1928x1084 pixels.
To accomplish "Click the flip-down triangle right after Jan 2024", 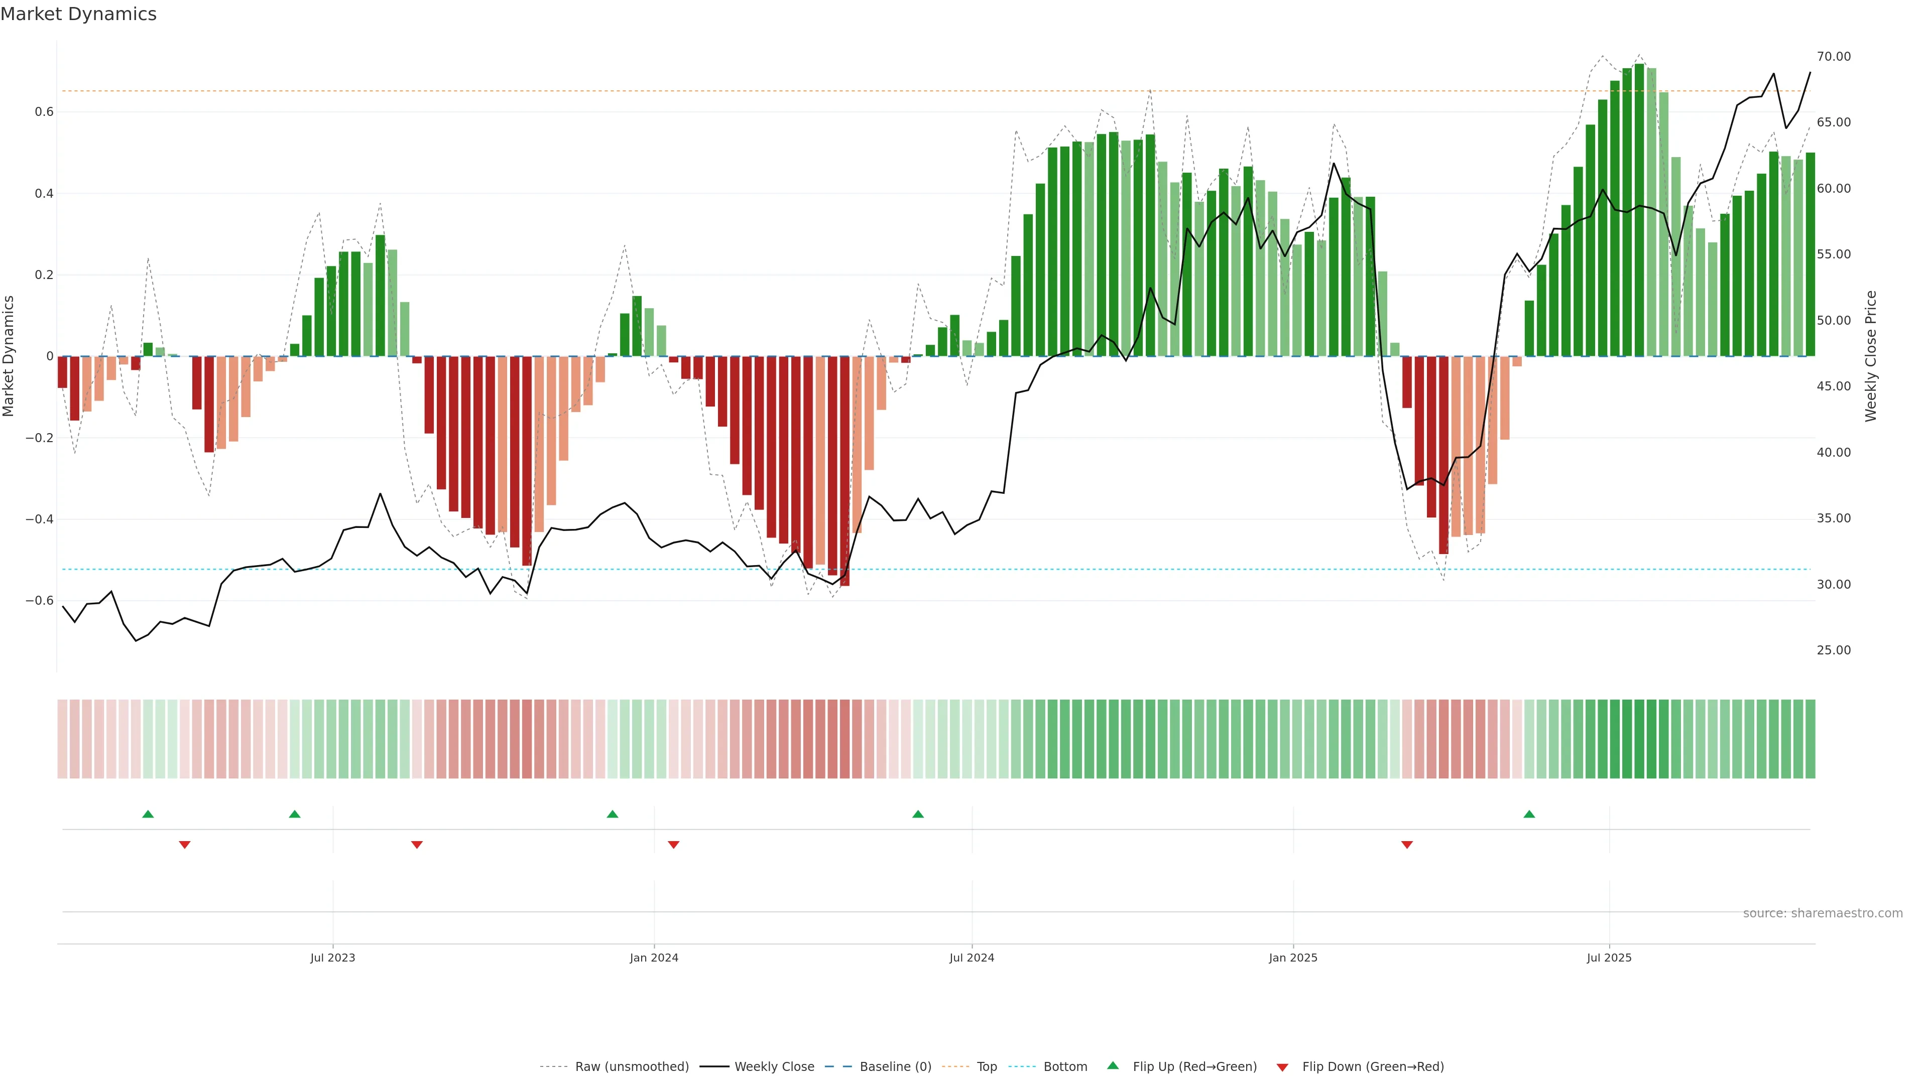I will 674,845.
